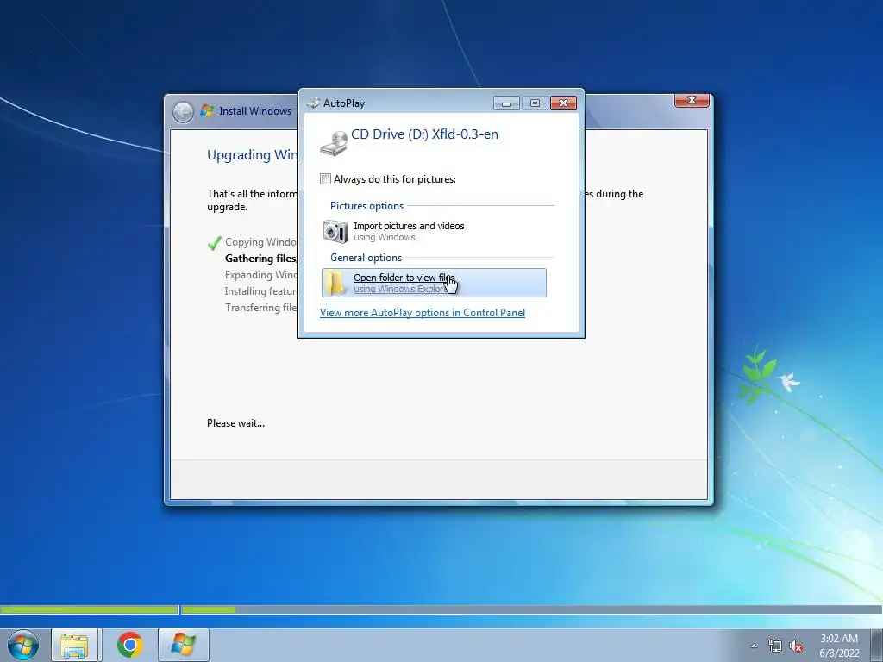Click the first green installation progress bar
Viewport: 883px width, 662px height.
click(90, 609)
